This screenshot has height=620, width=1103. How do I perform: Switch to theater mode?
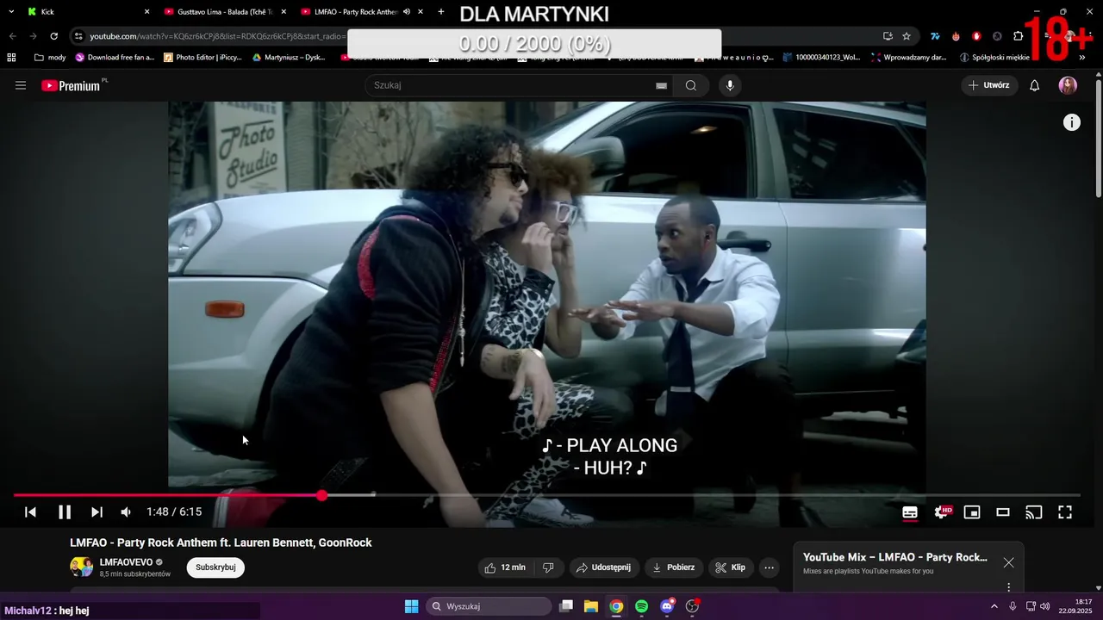coord(1003,512)
